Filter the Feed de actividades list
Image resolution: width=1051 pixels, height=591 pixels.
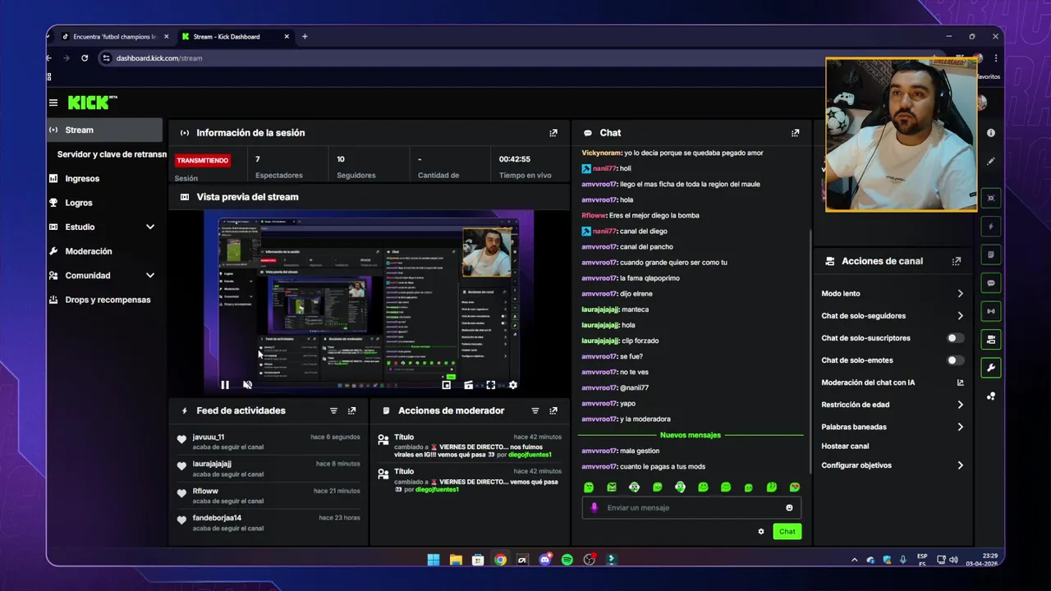(x=333, y=410)
